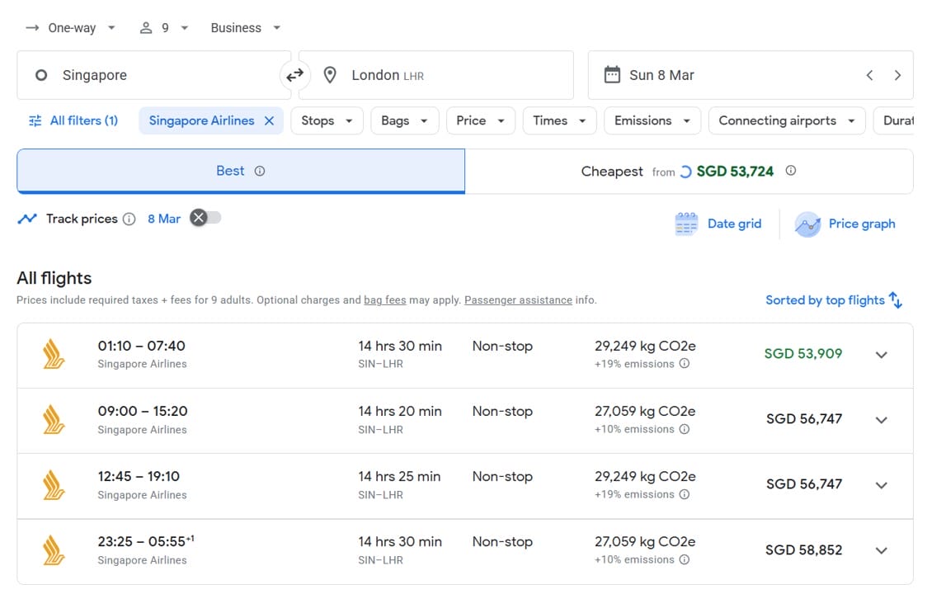Change sort order via Sorted by top flights
The image size is (927, 594).
pos(833,300)
